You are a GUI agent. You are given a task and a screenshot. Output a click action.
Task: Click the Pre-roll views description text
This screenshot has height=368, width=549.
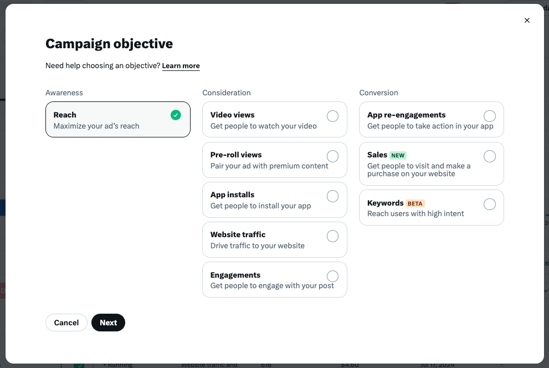[269, 166]
